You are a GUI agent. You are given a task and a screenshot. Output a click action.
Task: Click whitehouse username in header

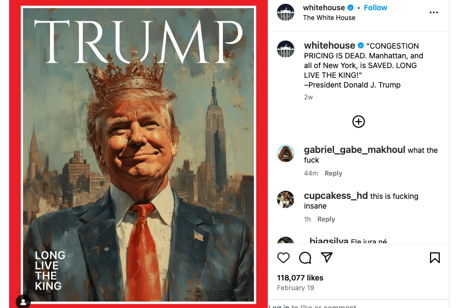pyautogui.click(x=323, y=8)
